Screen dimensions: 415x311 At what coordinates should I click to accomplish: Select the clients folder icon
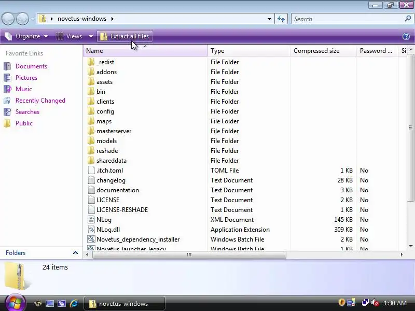pos(91,101)
